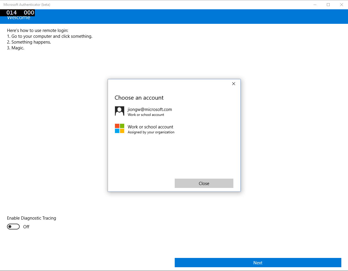This screenshot has height=271, width=348.
Task: Minimize the Microsoft Authenticator window
Action: (x=315, y=5)
